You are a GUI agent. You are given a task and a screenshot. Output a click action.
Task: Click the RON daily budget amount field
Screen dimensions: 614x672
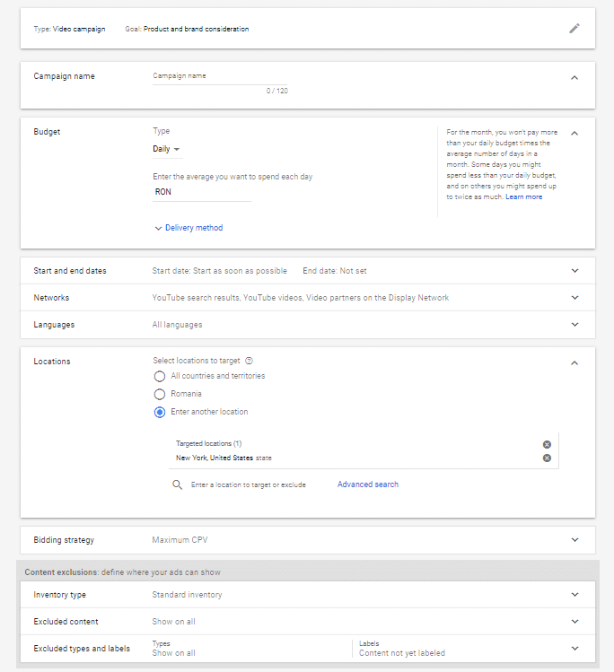(202, 192)
